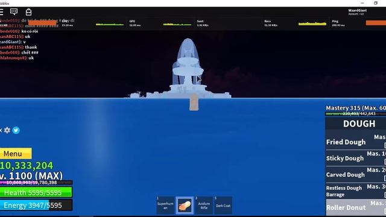Click the player character on the water

(x=194, y=102)
